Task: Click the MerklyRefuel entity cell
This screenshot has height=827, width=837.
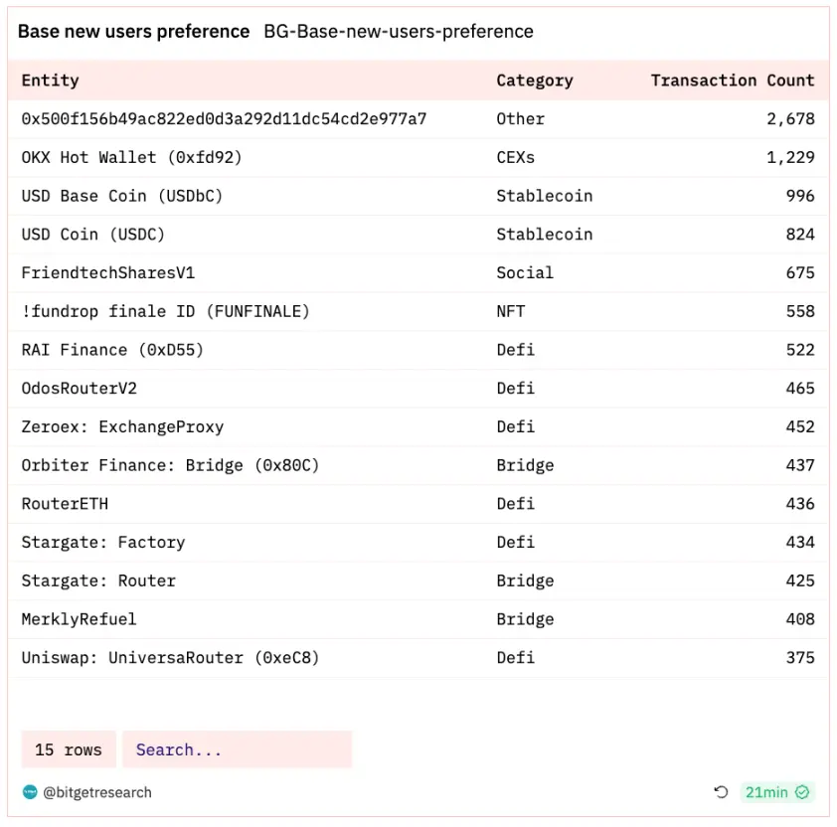Action: pos(79,619)
